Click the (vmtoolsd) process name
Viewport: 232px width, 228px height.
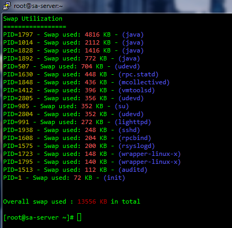tap(137, 90)
